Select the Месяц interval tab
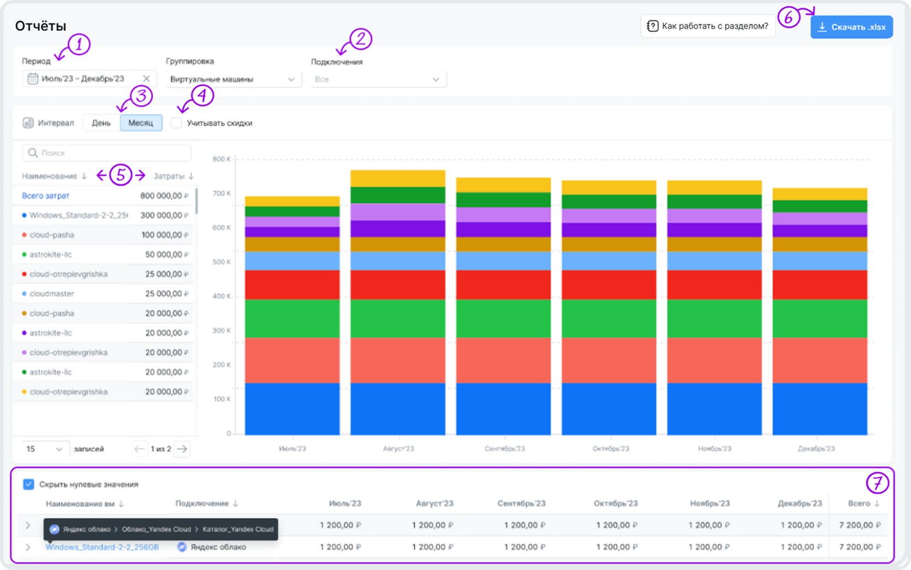Viewport: 911px width, 570px height. pos(141,123)
